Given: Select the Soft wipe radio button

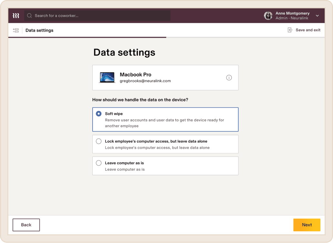Looking at the screenshot, I should (99, 114).
